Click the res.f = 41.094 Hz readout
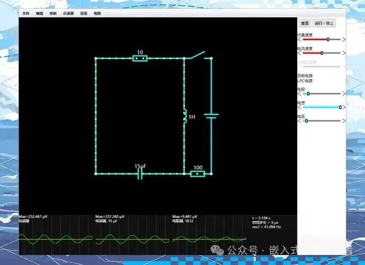The image size is (365, 265). [x=266, y=227]
